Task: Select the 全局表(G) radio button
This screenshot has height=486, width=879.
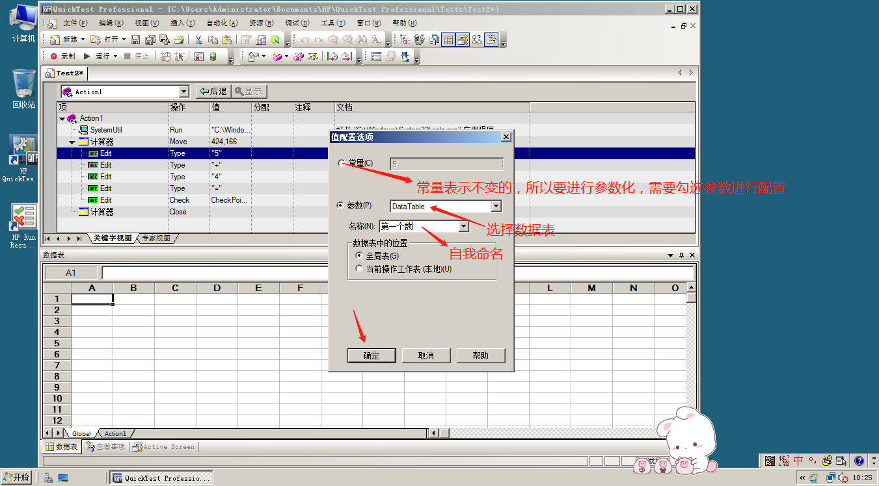Action: [x=358, y=256]
